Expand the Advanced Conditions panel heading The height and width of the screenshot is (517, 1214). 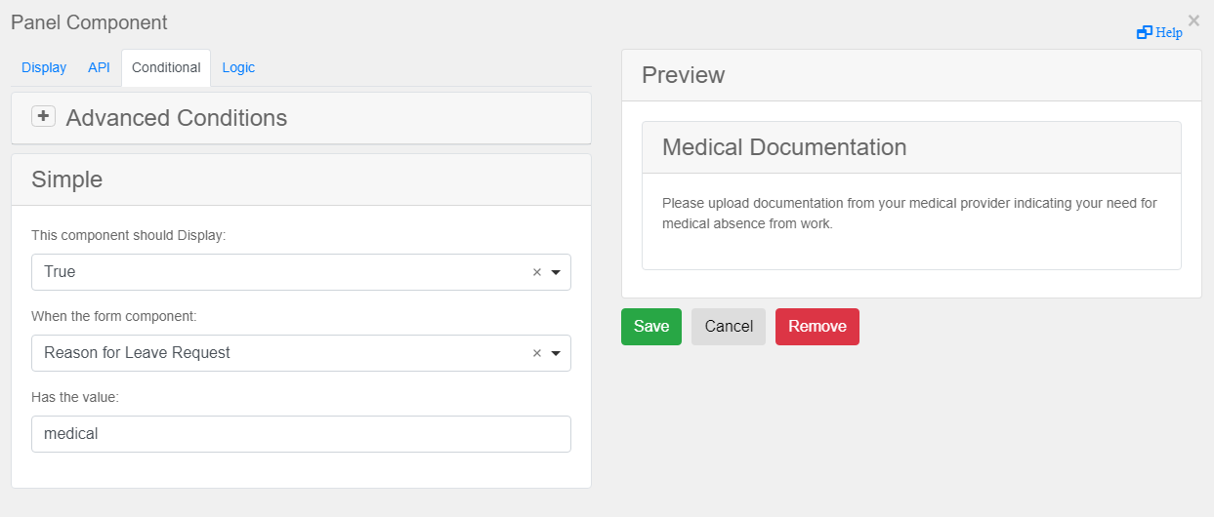pyautogui.click(x=177, y=118)
